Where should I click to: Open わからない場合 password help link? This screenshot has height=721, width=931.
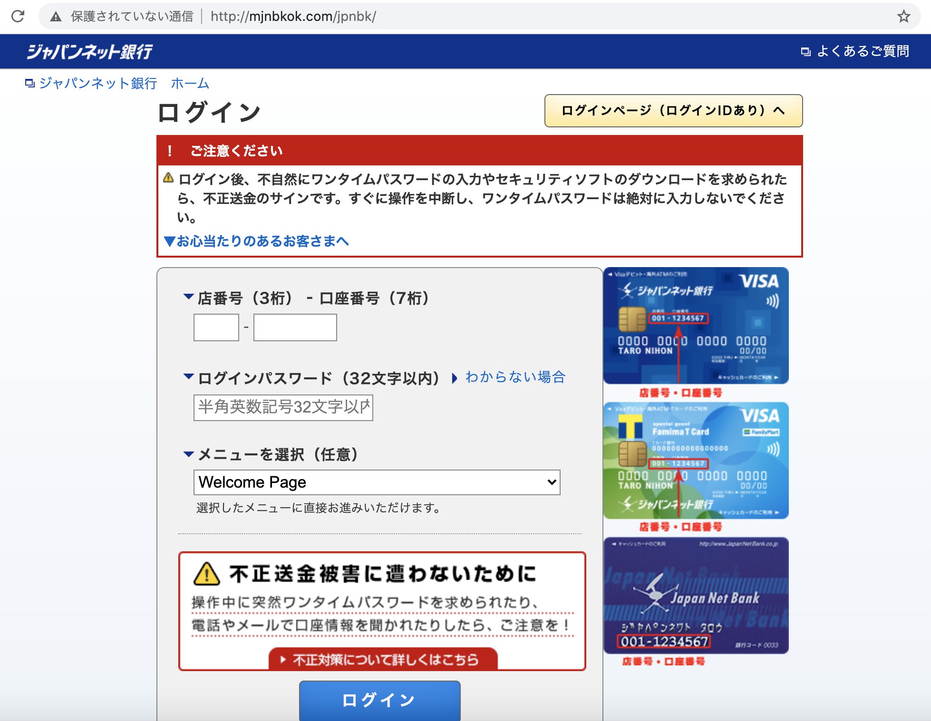click(515, 377)
